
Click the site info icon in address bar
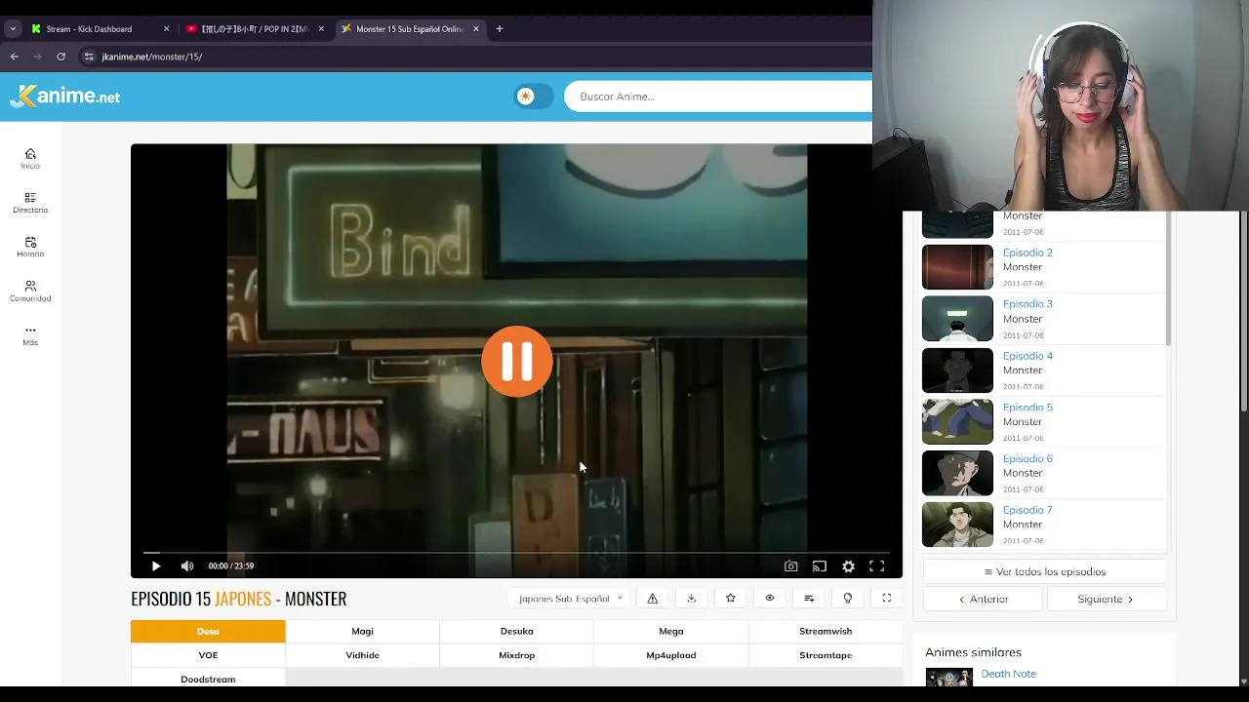tap(89, 57)
